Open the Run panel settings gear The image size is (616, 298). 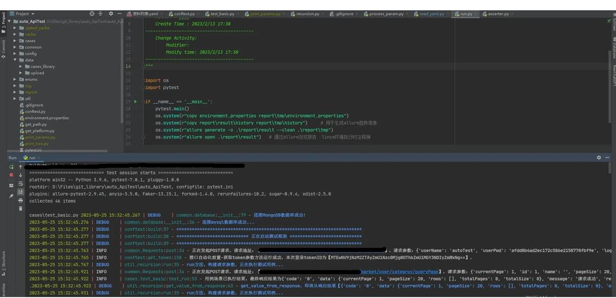pyautogui.click(x=599, y=157)
